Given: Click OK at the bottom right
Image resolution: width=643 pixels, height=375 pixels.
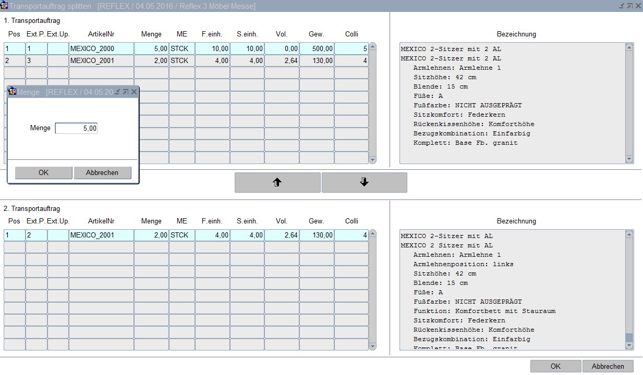Looking at the screenshot, I should (x=555, y=366).
